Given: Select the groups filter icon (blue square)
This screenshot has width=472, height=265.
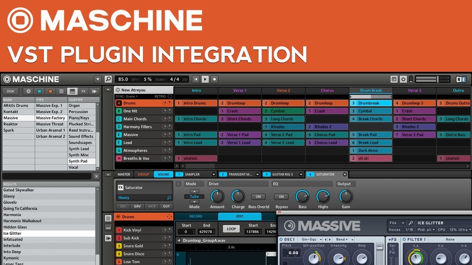Looking at the screenshot, I should (x=39, y=91).
